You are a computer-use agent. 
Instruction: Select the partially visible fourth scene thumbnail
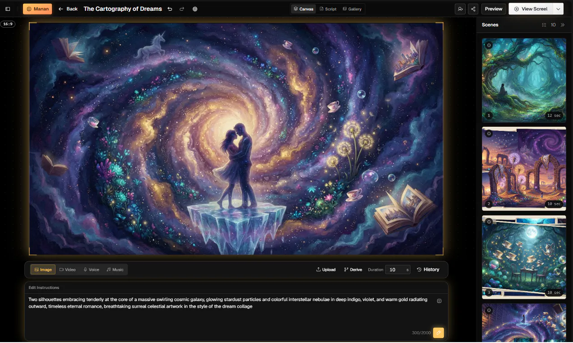coord(524,323)
